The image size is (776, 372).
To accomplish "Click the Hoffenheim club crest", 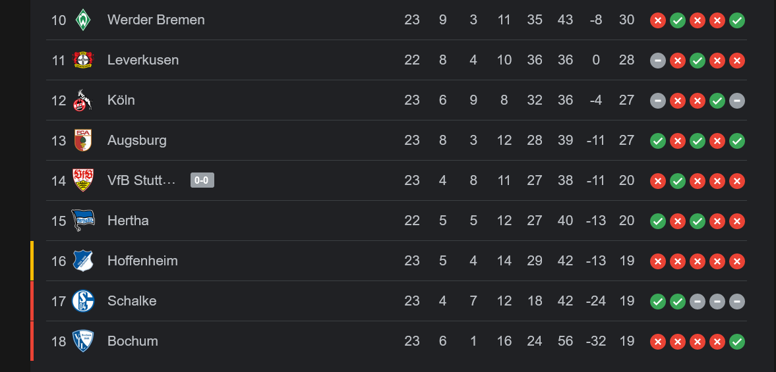I will pos(82,261).
